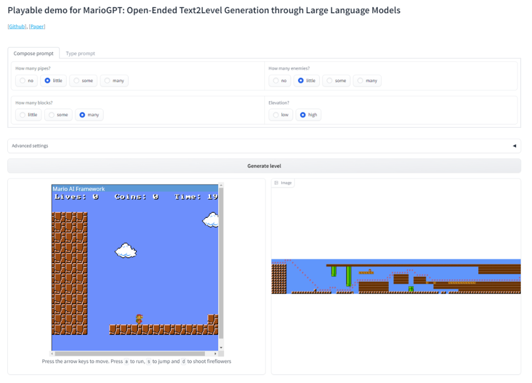Image resolution: width=532 pixels, height=383 pixels.
Task: Select 'many' for how many enemies
Action: tap(367, 81)
